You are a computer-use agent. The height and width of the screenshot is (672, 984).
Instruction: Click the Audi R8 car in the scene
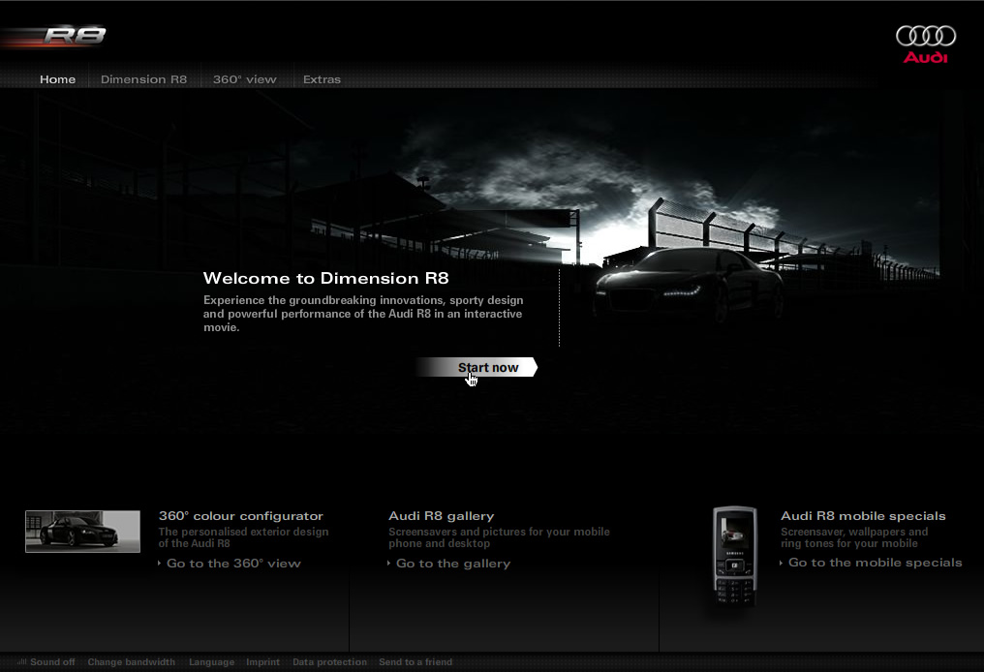pos(689,285)
